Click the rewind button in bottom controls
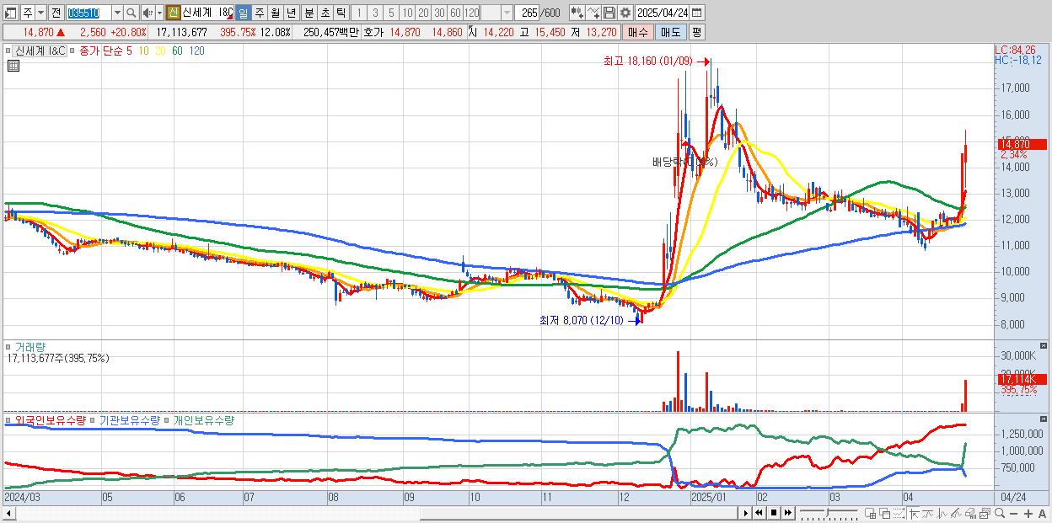This screenshot has height=523, width=1052. point(759,513)
